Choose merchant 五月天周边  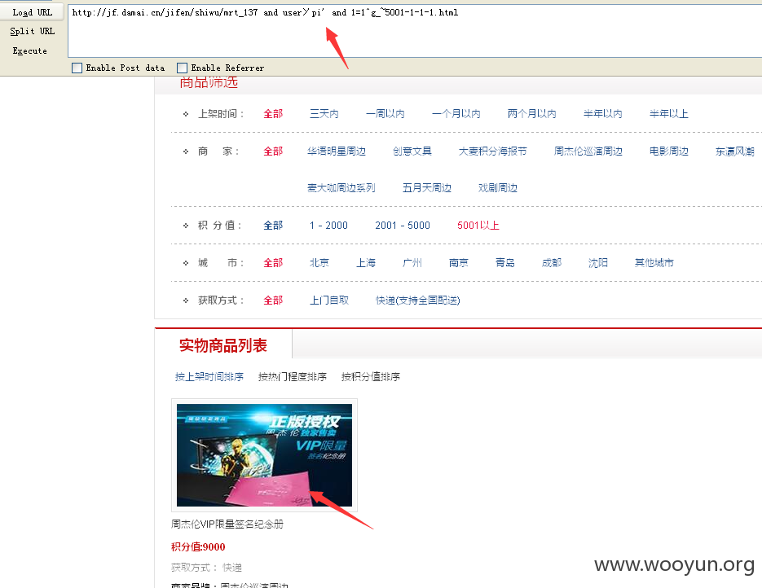(427, 187)
